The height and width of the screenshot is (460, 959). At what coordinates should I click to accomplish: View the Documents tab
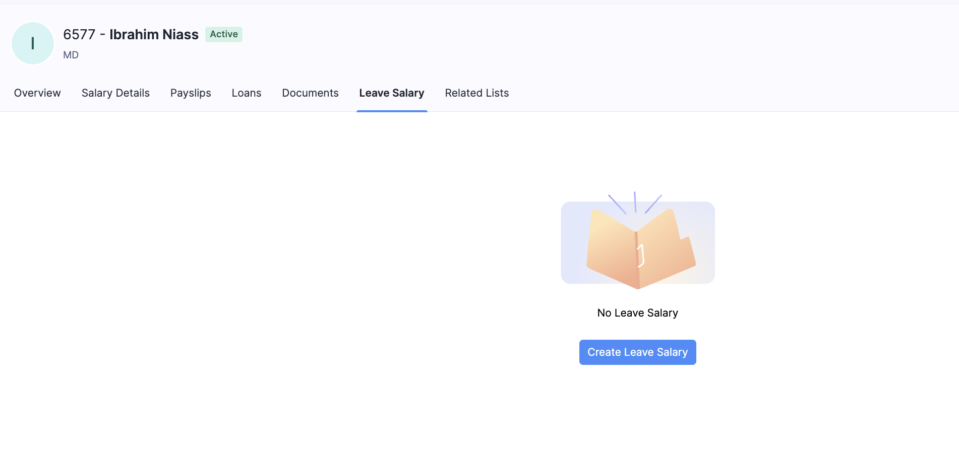tap(310, 93)
